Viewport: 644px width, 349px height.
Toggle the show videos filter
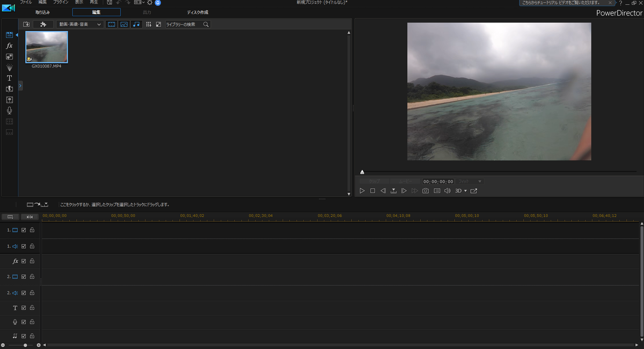click(x=112, y=24)
